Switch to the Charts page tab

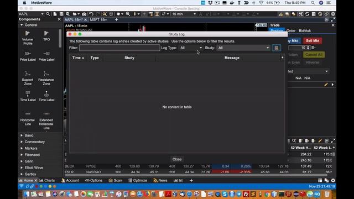point(47,180)
